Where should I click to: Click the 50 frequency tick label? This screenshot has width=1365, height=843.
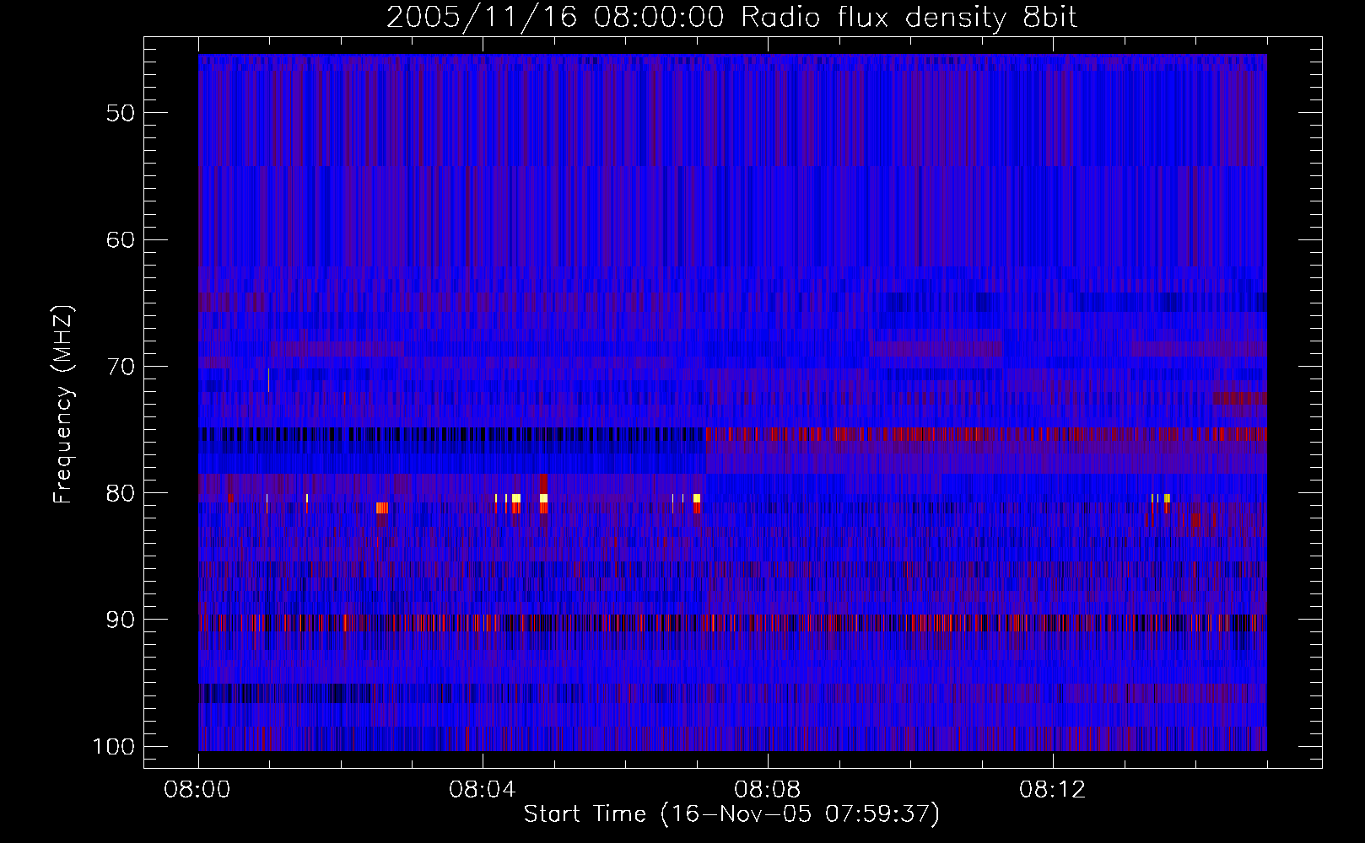click(x=121, y=113)
